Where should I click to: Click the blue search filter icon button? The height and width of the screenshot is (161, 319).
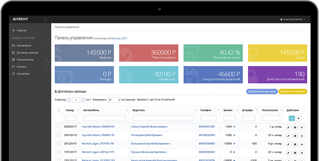pos(292,118)
